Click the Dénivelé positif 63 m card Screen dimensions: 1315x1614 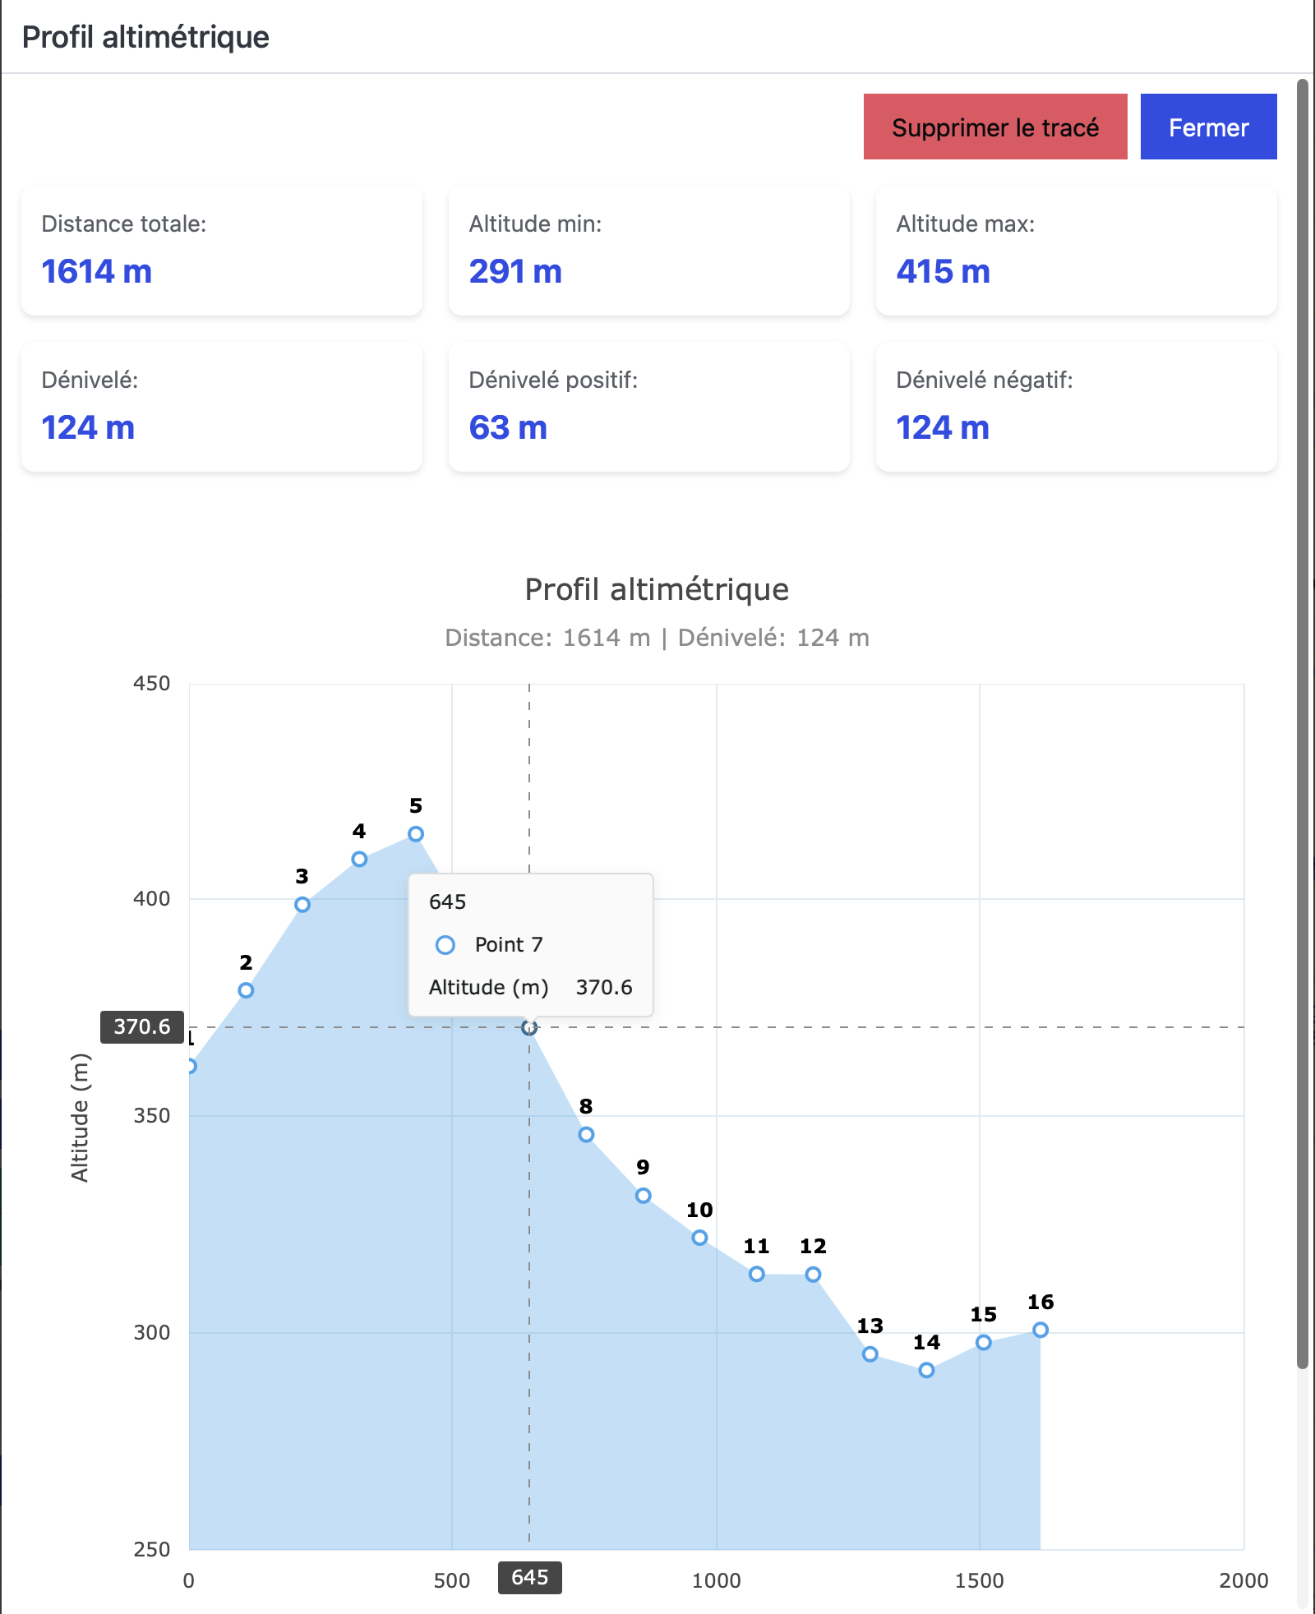[648, 407]
